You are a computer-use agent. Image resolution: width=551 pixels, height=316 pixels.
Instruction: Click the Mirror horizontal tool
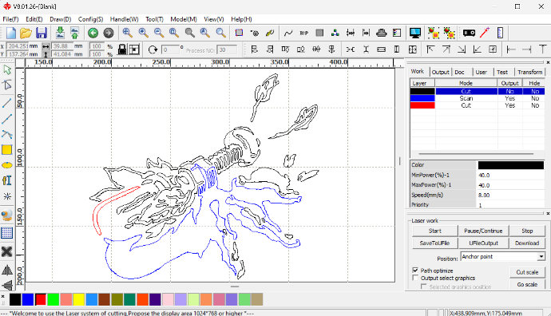7,270
